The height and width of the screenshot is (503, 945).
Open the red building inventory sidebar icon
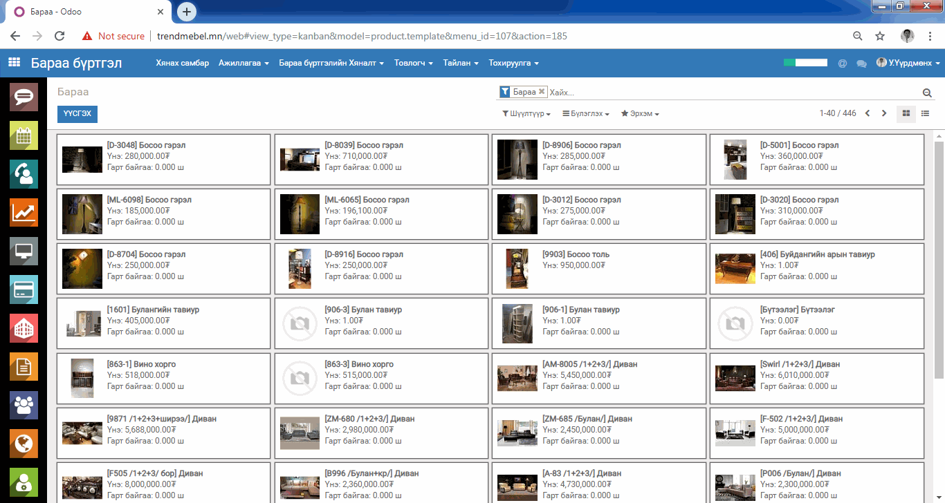click(24, 328)
